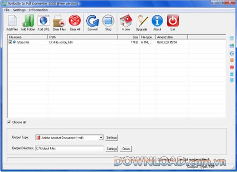Click the sidebar move down arrow icon
This screenshot has height=172, width=237.
pos(232,80)
